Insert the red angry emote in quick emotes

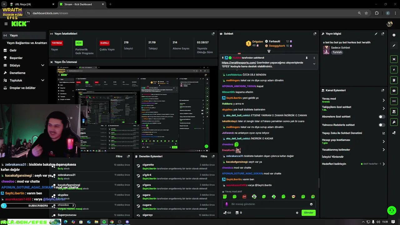244,197
